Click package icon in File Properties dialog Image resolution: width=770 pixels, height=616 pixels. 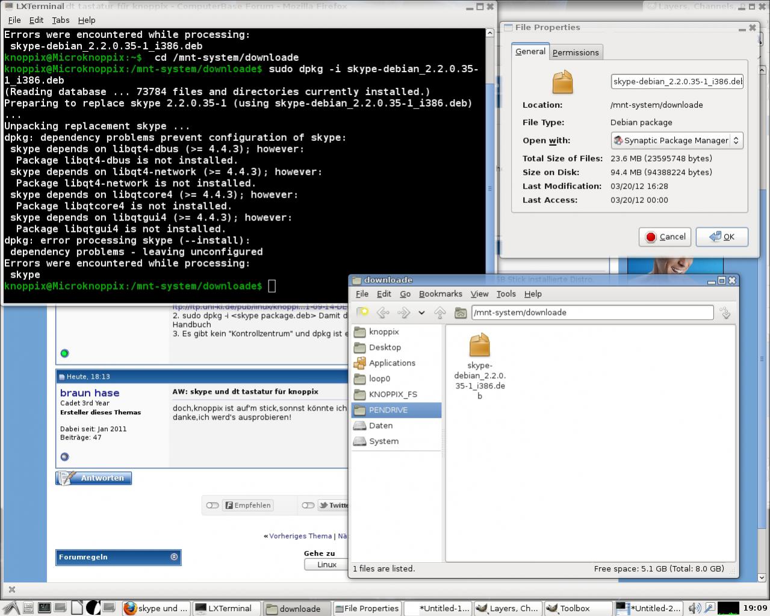click(563, 82)
